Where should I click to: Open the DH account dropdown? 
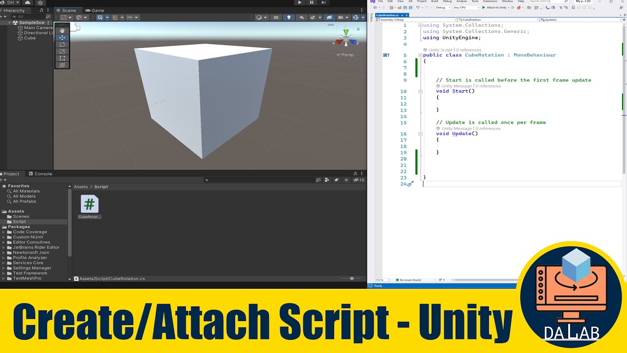[10, 2]
